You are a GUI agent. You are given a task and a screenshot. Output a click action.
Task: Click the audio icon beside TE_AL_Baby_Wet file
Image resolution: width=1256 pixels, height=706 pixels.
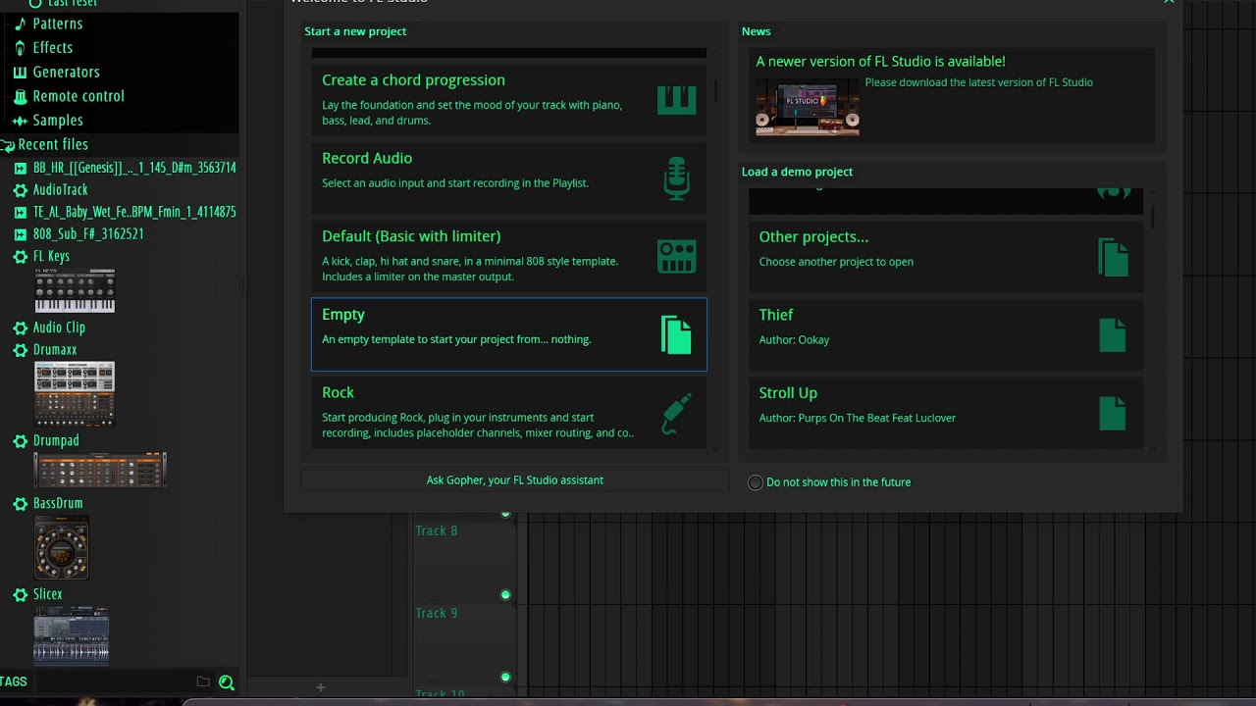tap(20, 212)
